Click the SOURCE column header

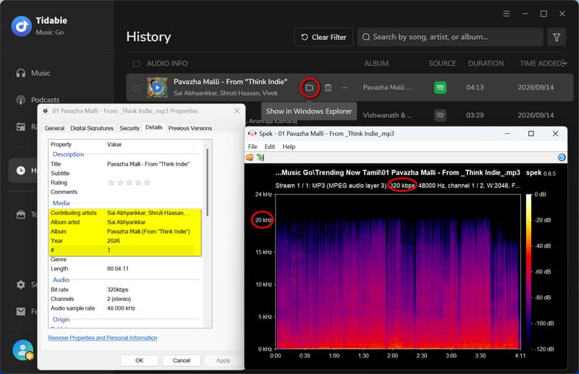pyautogui.click(x=442, y=64)
